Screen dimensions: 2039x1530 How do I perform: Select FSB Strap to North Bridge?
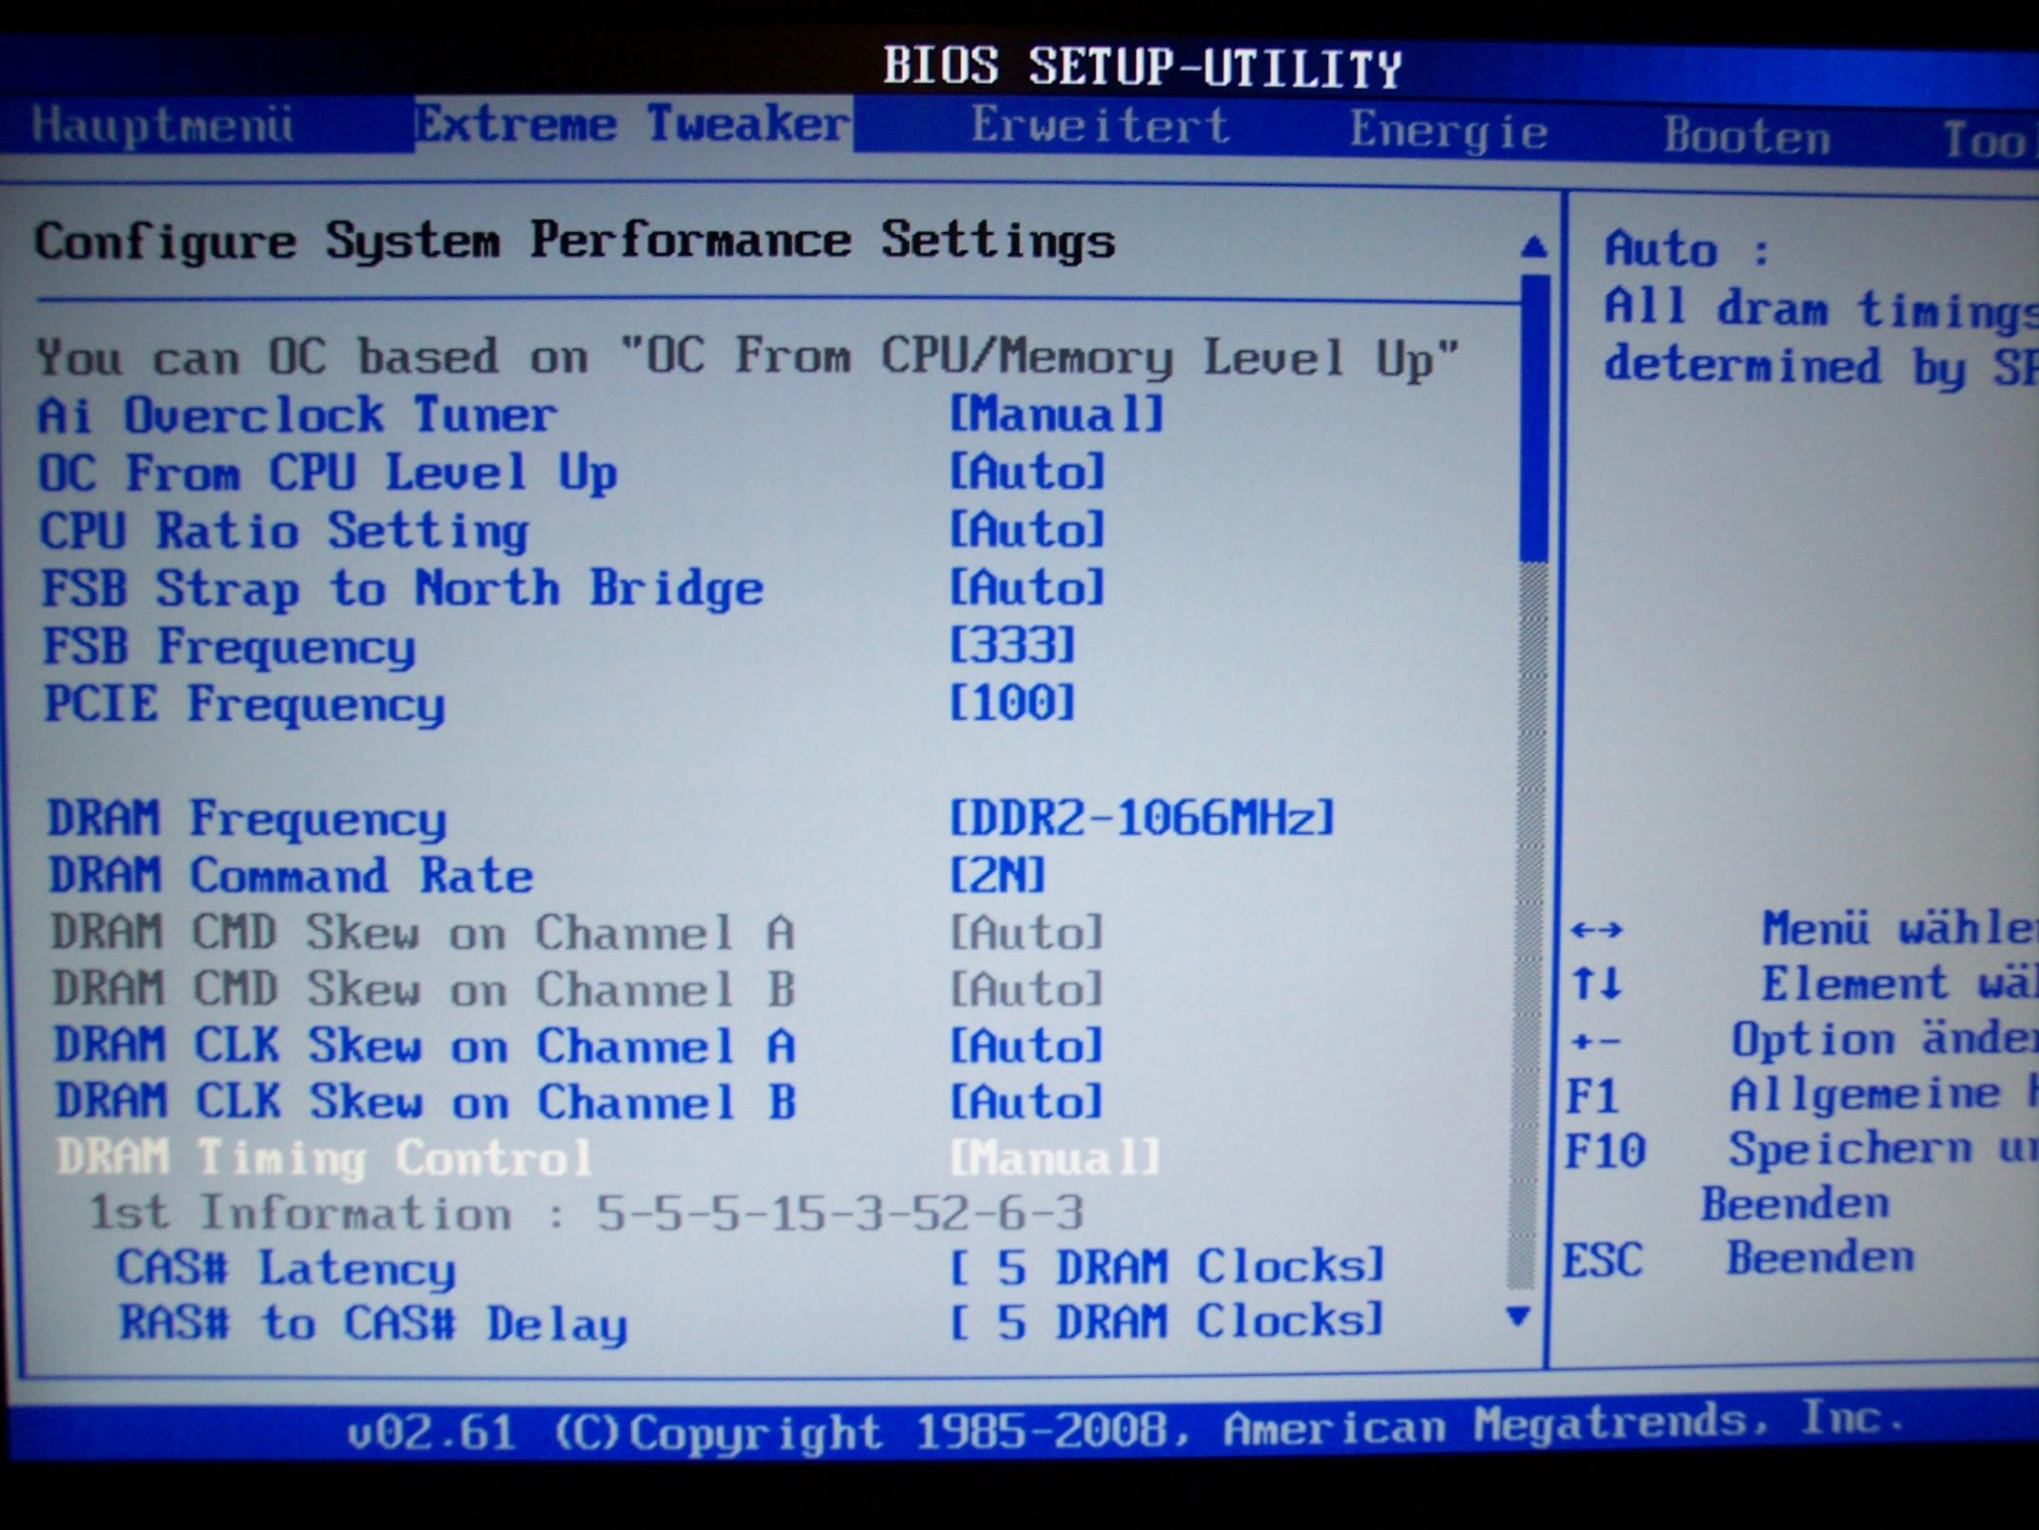(402, 589)
